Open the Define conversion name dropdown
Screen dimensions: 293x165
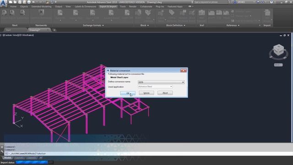point(161,82)
